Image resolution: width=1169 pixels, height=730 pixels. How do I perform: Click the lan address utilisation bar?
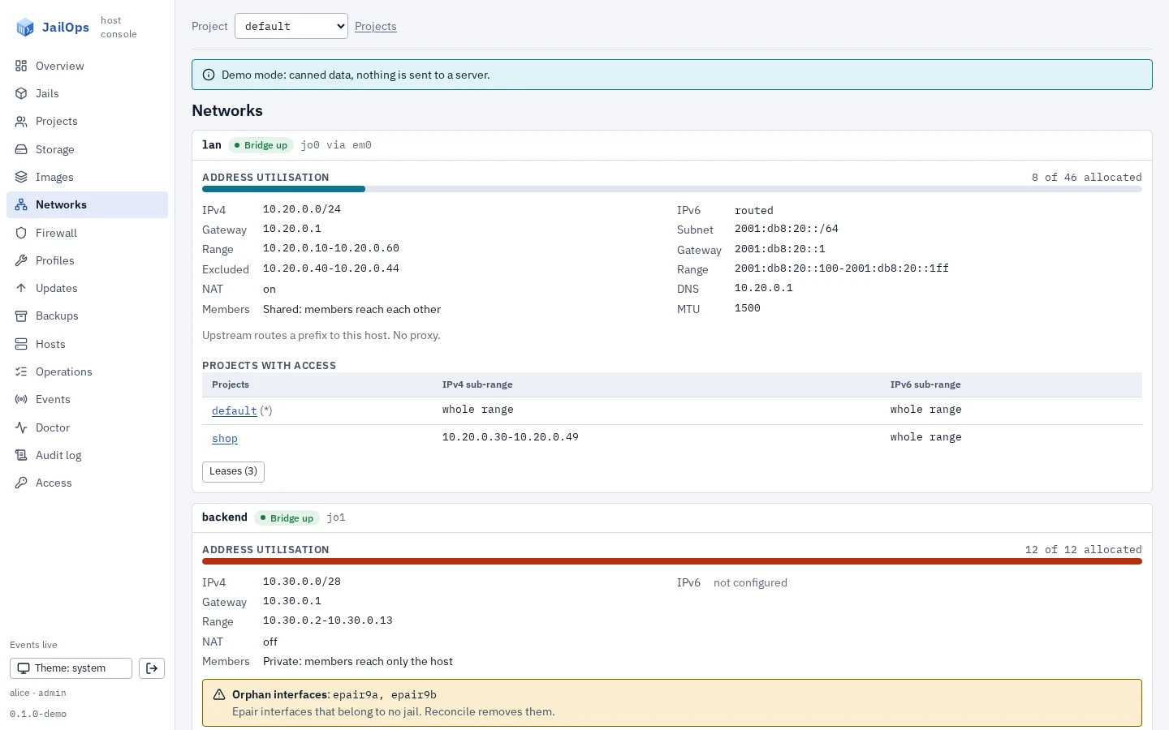(672, 189)
